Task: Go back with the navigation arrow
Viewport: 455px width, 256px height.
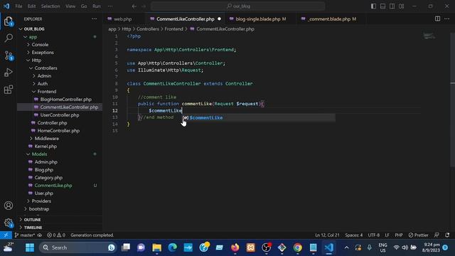Action: (134, 6)
